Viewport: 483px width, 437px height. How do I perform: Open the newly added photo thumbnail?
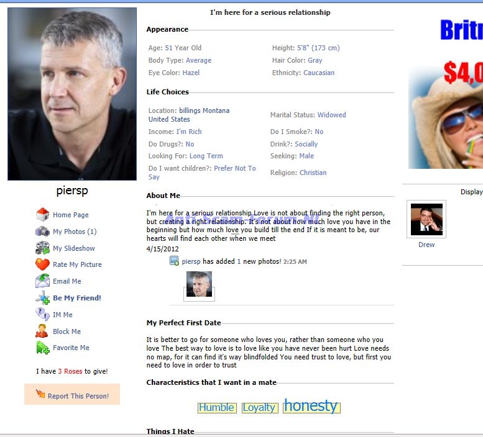[199, 284]
